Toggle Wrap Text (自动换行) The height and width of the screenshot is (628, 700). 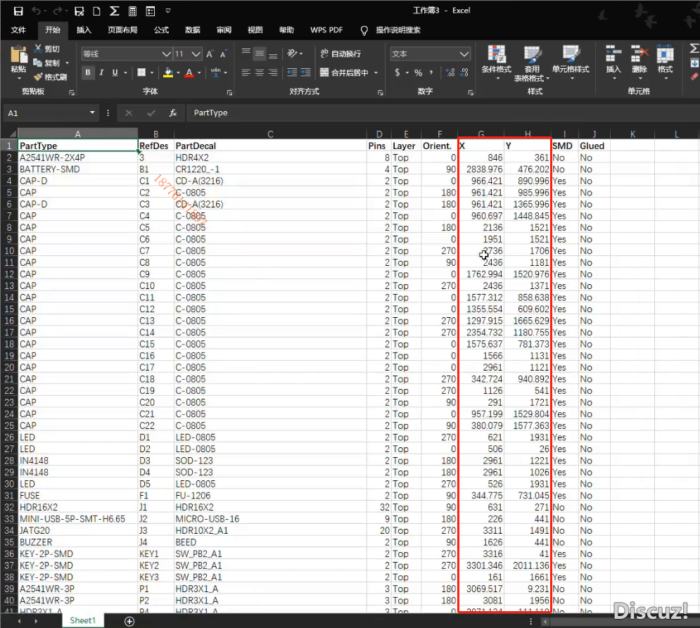341,53
